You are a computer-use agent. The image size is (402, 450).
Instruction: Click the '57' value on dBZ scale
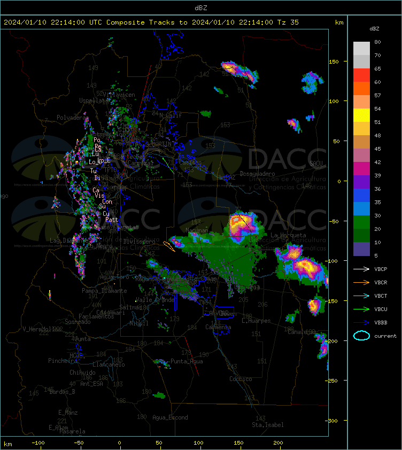[377, 95]
